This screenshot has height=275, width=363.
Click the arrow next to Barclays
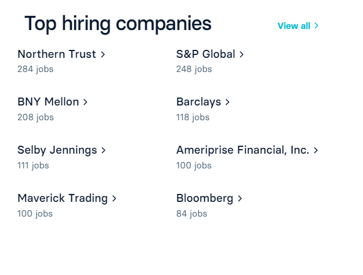[228, 102]
